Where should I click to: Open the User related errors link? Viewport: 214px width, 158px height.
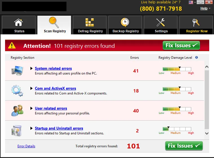51,108
